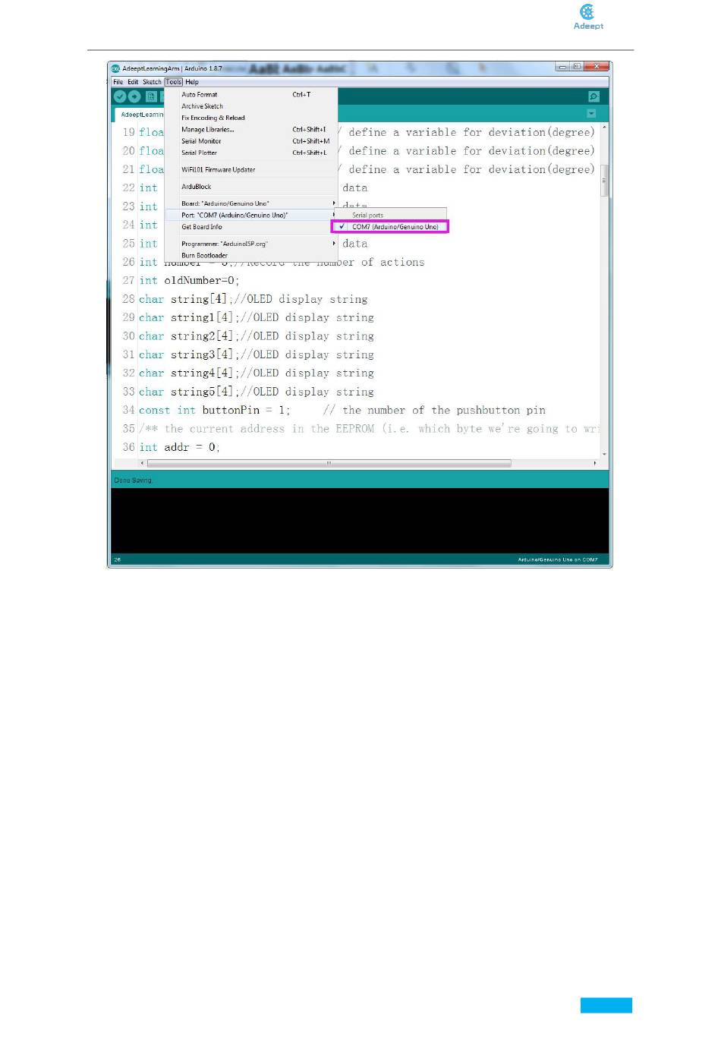
Task: Expand the Board "Arduino/Genuino Uno" submenu
Action: point(251,203)
